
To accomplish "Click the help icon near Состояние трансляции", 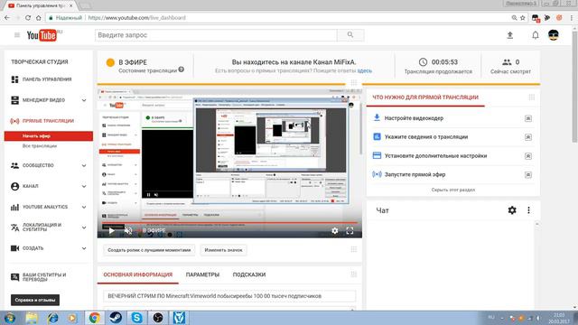I will point(181,70).
